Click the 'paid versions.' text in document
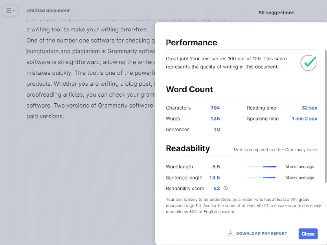The image size is (327, 245). click(45, 116)
